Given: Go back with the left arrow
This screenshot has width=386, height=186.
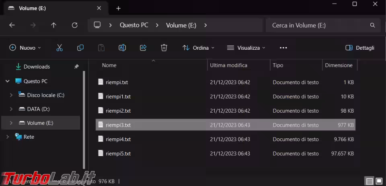Looking at the screenshot, I should [12, 25].
